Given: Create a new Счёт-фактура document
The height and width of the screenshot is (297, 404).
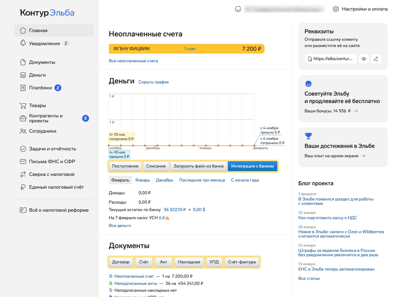Looking at the screenshot, I should click(242, 262).
